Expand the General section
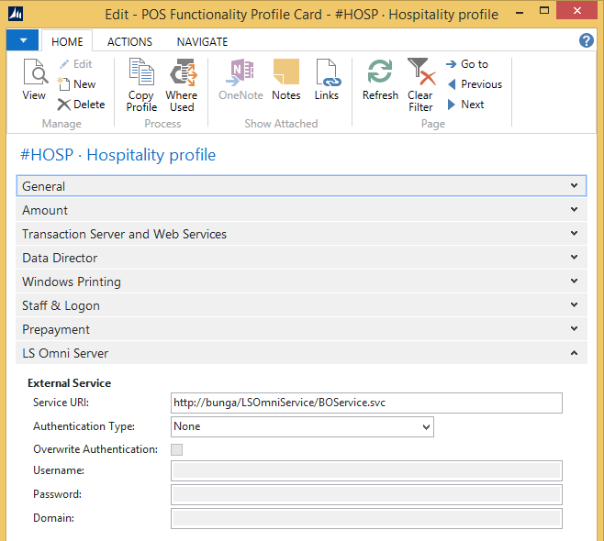604x541 pixels. [x=302, y=186]
